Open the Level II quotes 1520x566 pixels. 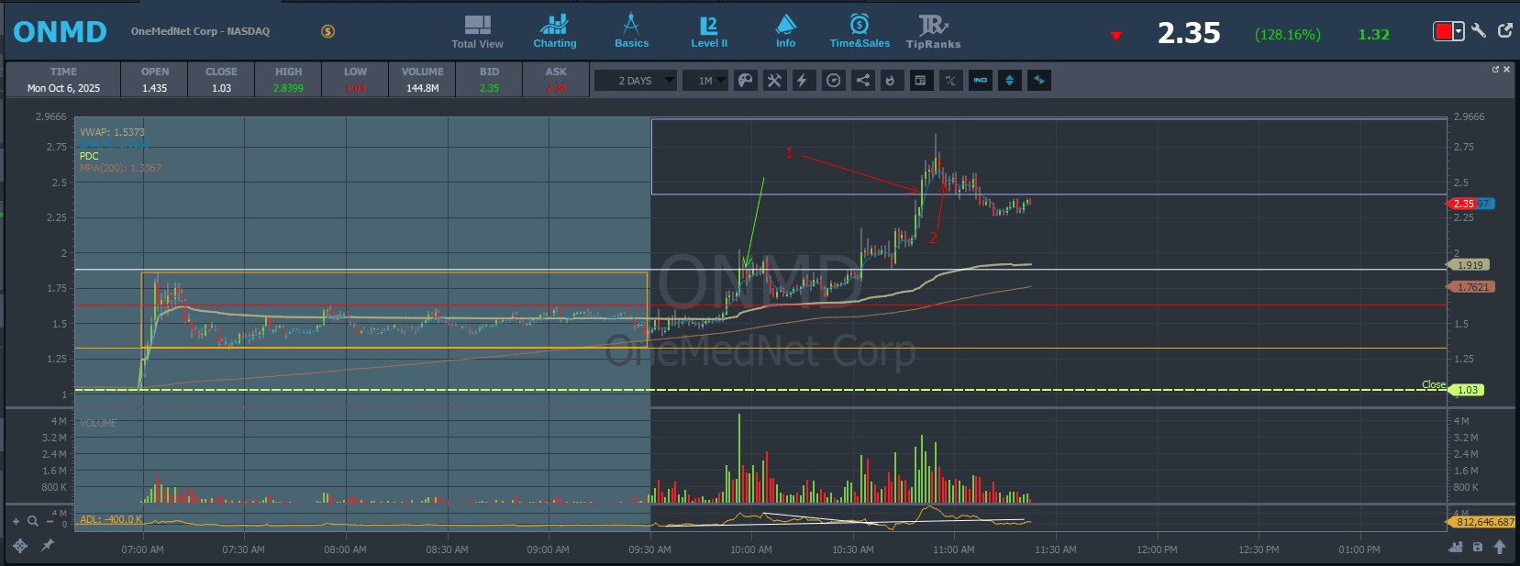point(709,32)
